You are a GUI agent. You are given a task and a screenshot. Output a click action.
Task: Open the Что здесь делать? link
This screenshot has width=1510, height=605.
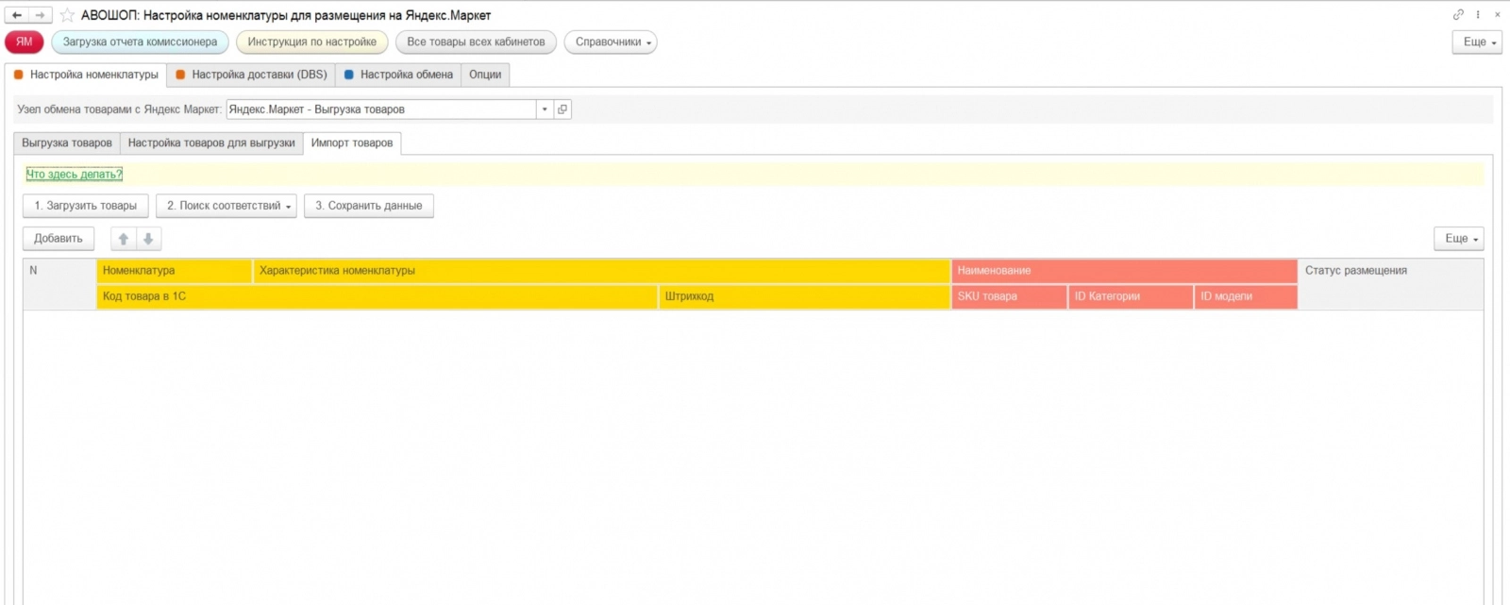[x=75, y=175]
